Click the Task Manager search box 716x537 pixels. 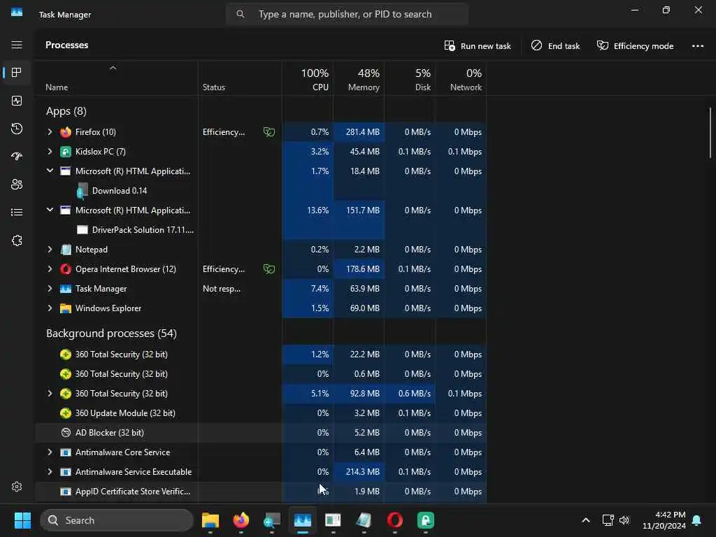click(347, 14)
